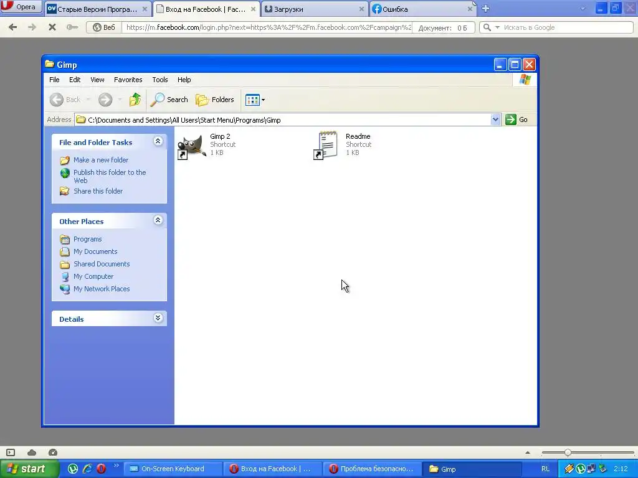This screenshot has height=478, width=638.
Task: Open My Computer link
Action: (x=93, y=276)
